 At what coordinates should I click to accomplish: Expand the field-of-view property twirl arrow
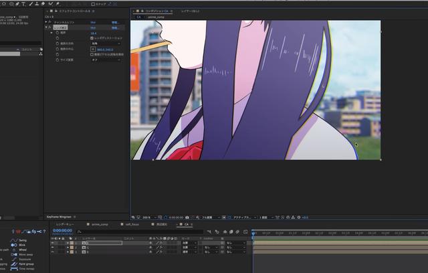(x=51, y=33)
